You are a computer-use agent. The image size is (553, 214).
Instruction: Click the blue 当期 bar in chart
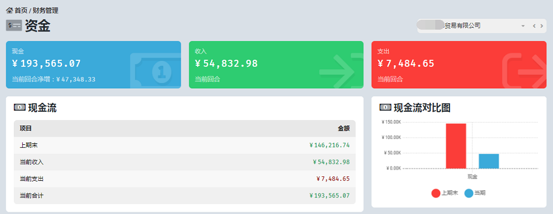489,161
